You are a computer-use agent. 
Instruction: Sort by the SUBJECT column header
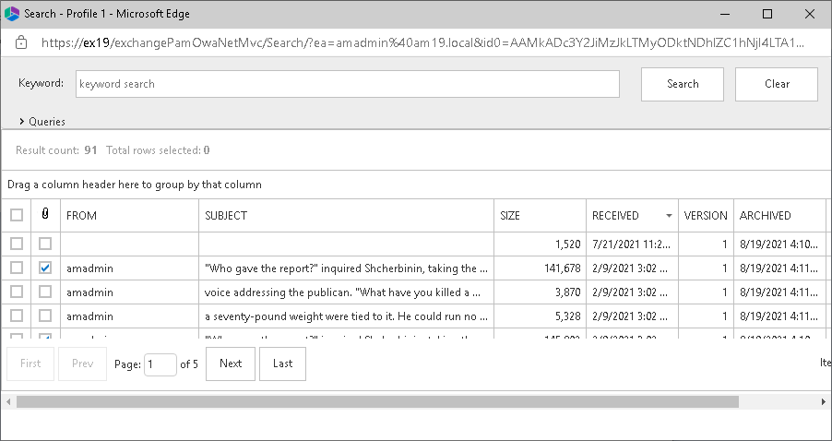click(346, 216)
